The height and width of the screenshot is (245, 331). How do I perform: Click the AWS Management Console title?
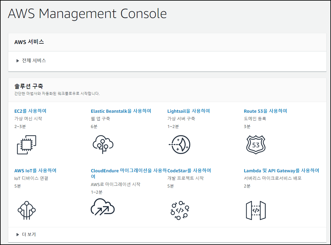click(x=87, y=14)
